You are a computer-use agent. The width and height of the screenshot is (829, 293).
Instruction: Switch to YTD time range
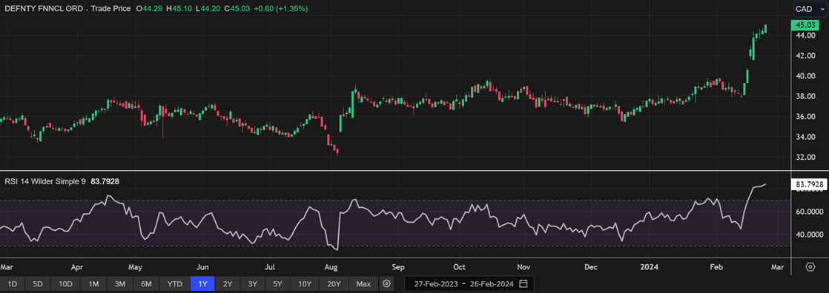click(175, 284)
